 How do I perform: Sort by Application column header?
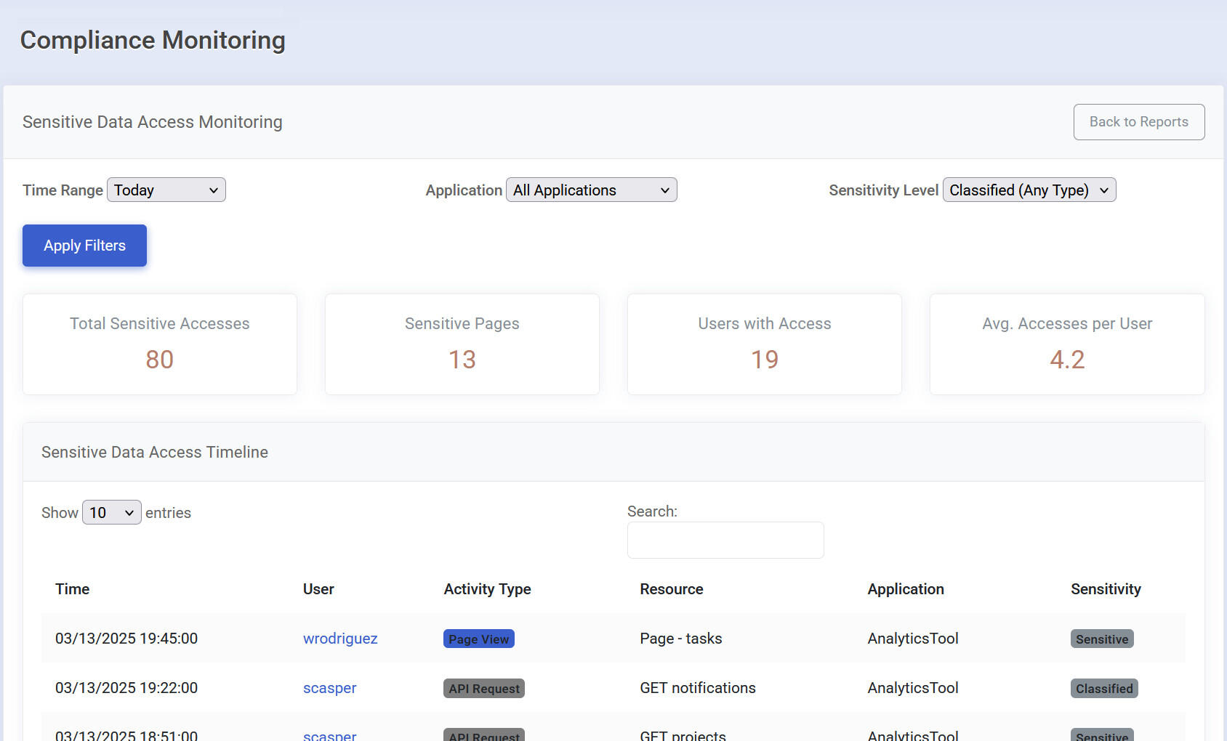click(905, 589)
